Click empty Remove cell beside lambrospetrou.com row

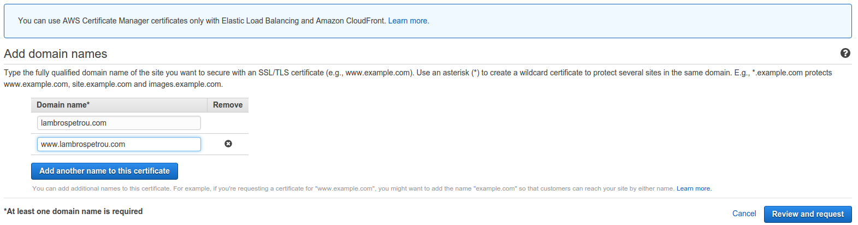tap(228, 123)
